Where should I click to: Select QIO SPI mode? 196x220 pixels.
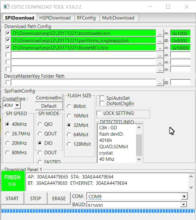click(x=40, y=124)
